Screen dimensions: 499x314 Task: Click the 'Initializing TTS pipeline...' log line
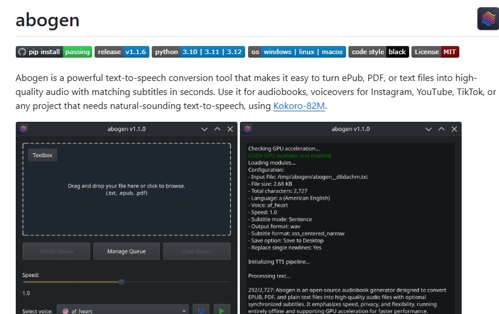click(x=279, y=262)
